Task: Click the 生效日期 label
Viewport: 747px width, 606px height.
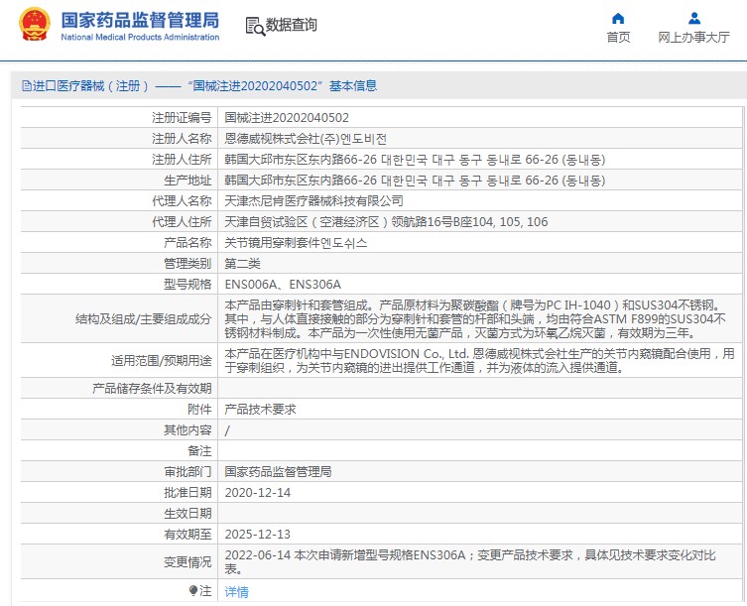Action: pos(187,514)
